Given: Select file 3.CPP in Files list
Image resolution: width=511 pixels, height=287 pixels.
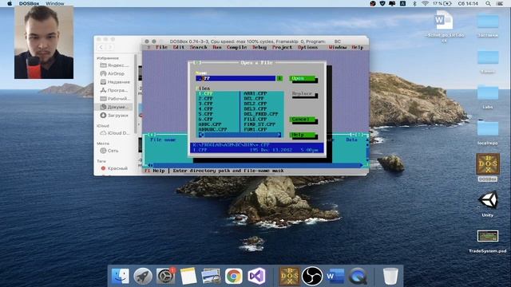Looking at the screenshot, I should [206, 104].
